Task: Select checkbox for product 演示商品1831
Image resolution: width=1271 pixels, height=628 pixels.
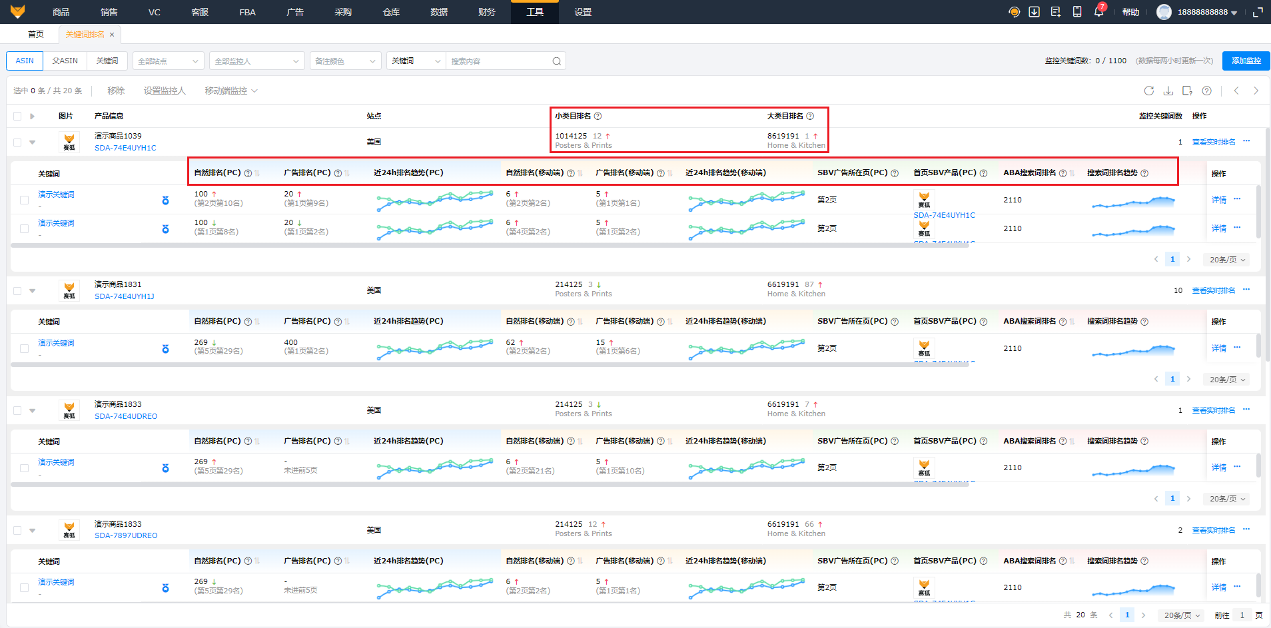Action: [x=17, y=290]
